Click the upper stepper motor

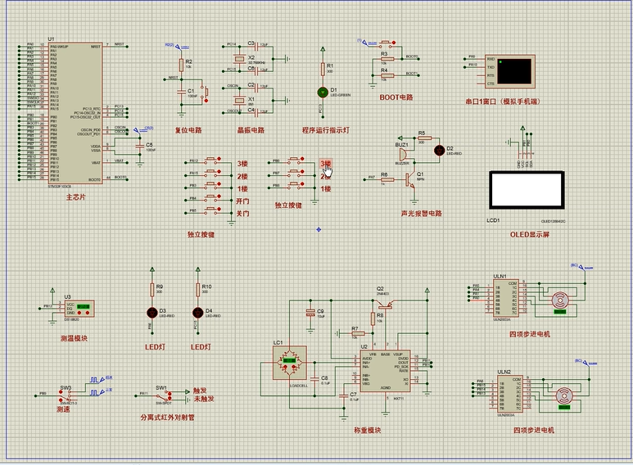coord(560,299)
